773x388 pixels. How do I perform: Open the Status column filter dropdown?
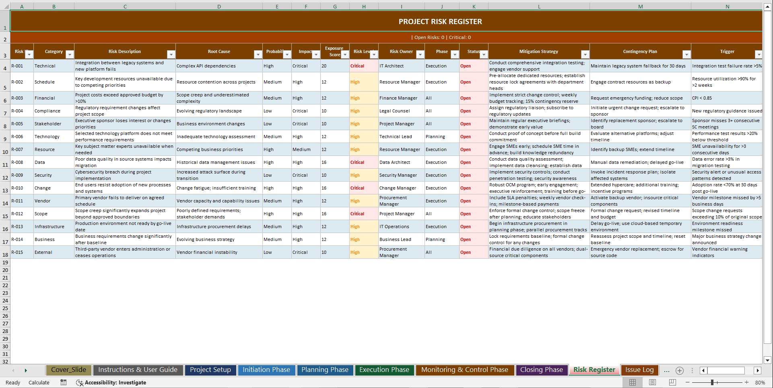484,55
